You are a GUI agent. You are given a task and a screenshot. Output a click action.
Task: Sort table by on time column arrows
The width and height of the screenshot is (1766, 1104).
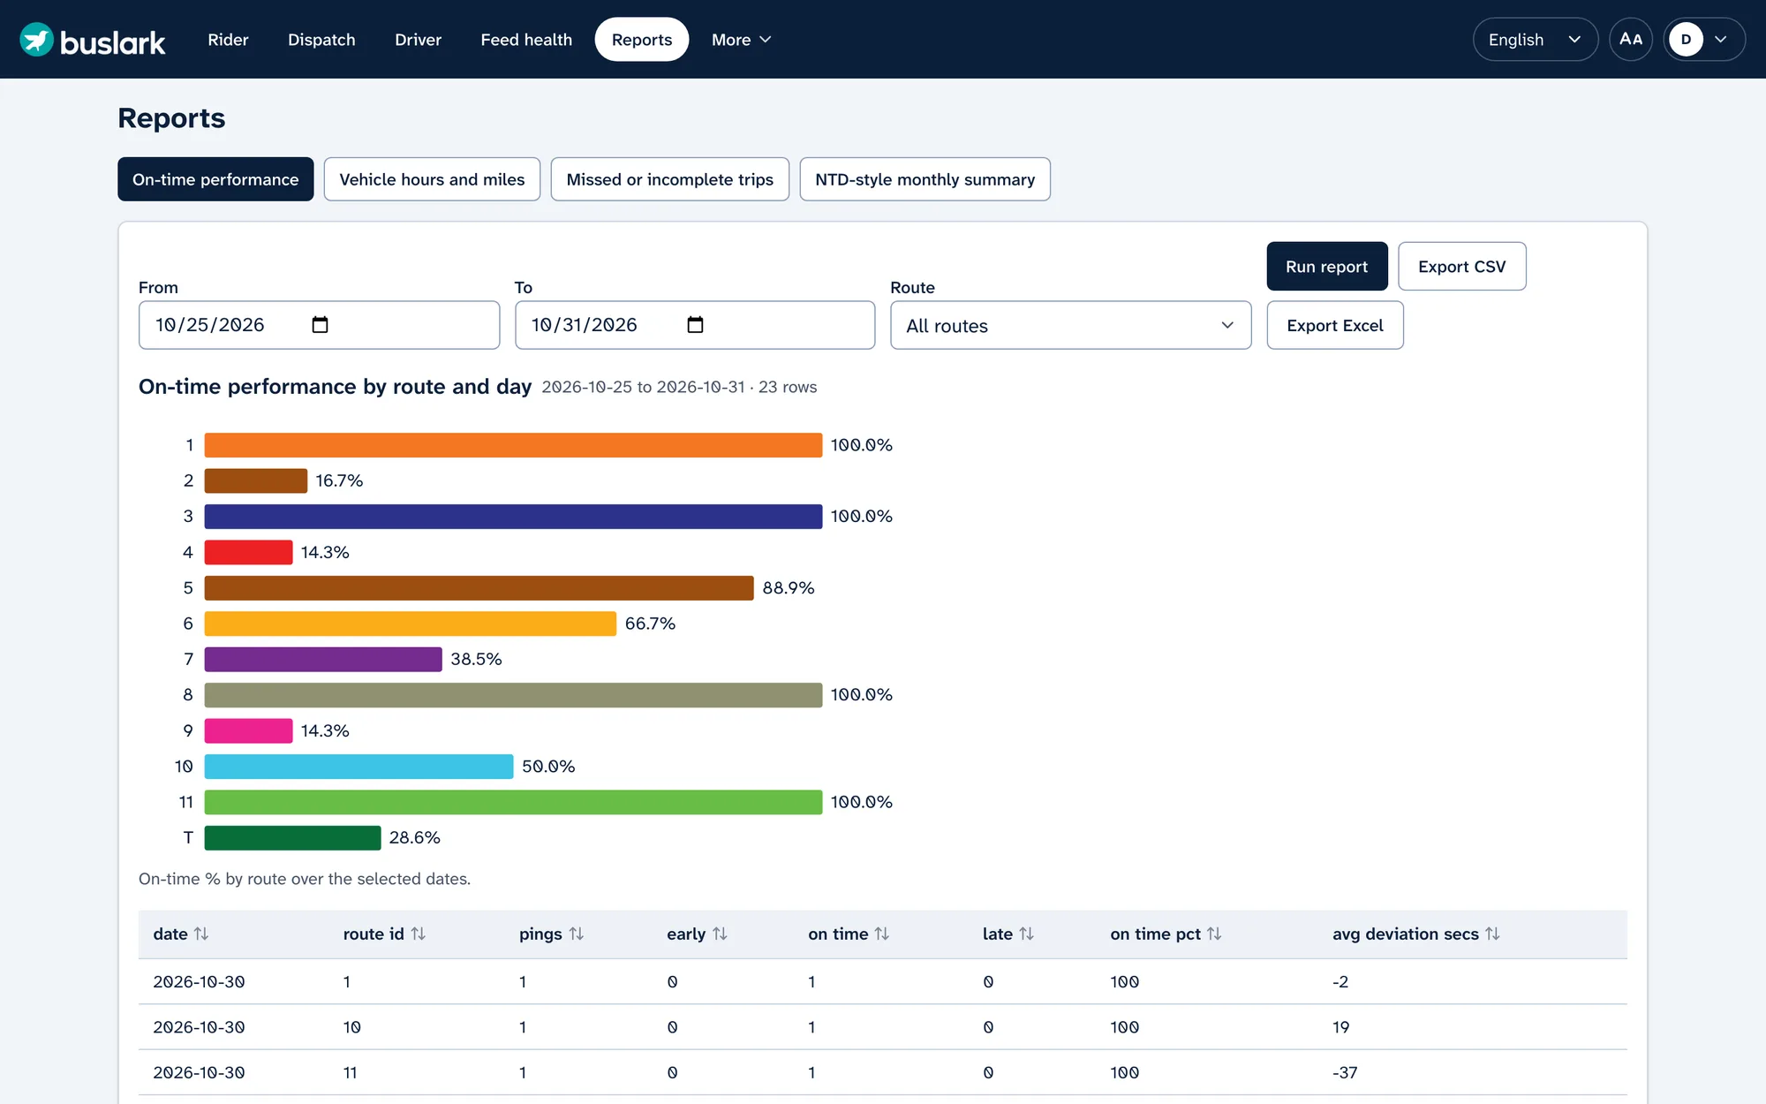[x=882, y=934]
